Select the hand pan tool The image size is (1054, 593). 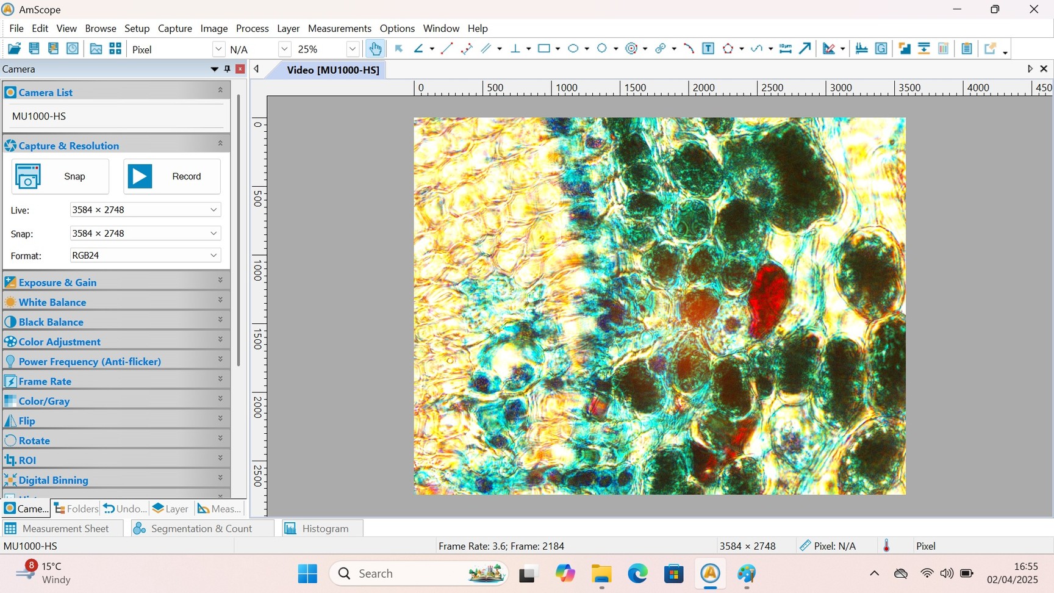click(375, 49)
